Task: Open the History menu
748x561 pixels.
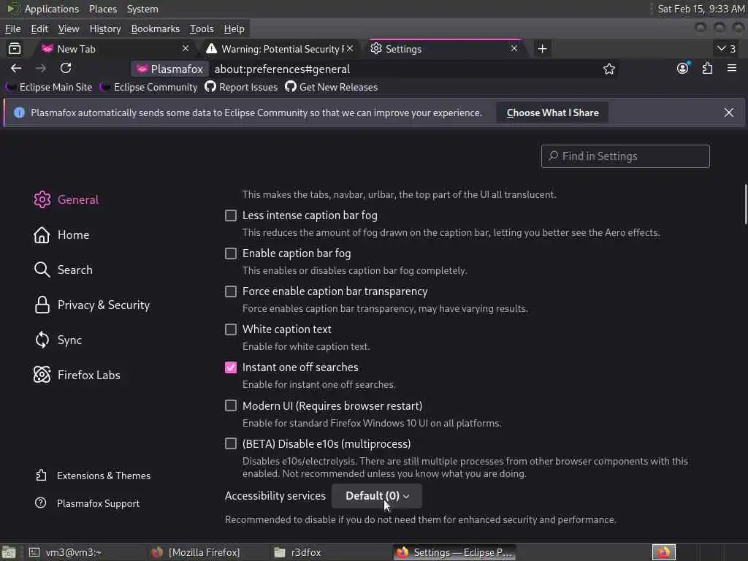Action: 105,28
